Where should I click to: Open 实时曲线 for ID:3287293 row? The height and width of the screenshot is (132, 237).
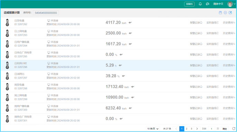(x=212, y=33)
